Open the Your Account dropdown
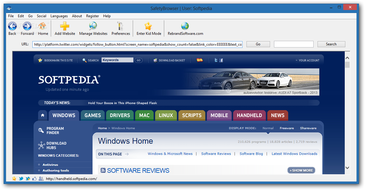Viewport: 365px width, 190px height. [308, 60]
